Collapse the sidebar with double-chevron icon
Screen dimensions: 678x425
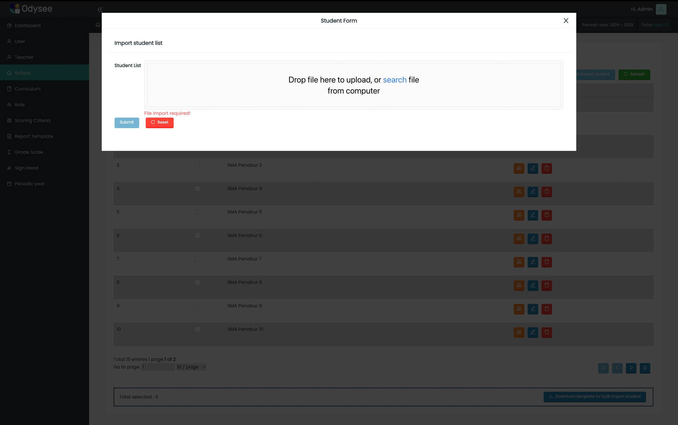point(100,9)
